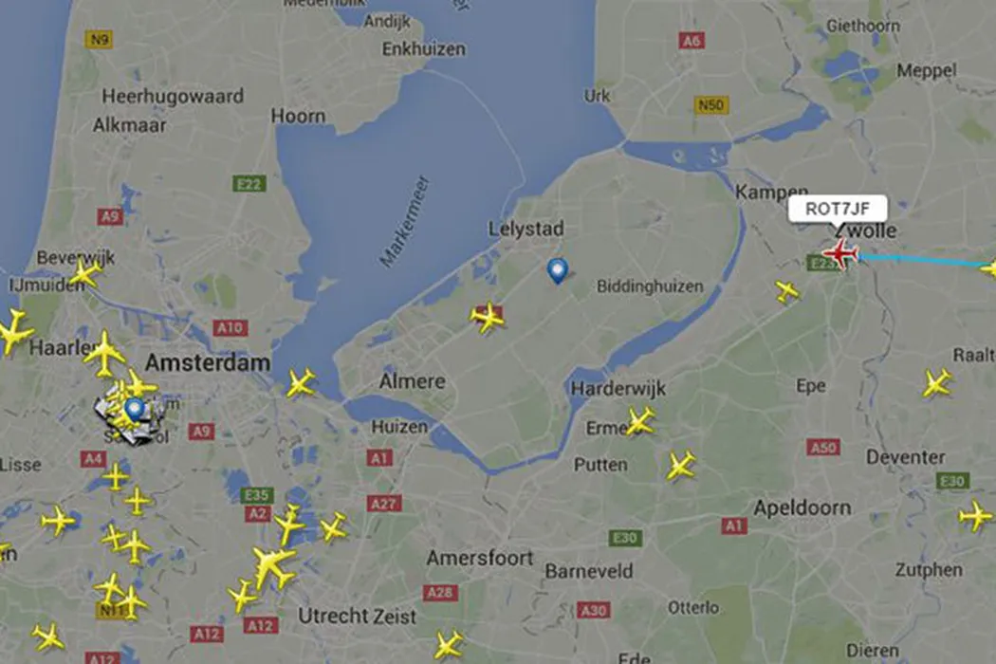This screenshot has width=996, height=664.
Task: Select the plane east of Deventer near E30
Action: 974,515
